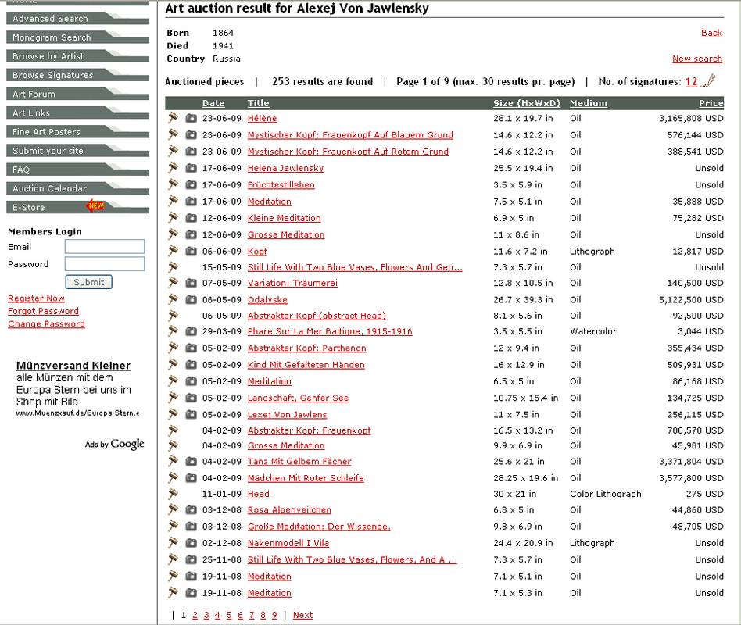Sort by the Size (HxWxD) column
The height and width of the screenshot is (625, 741).
[x=526, y=103]
